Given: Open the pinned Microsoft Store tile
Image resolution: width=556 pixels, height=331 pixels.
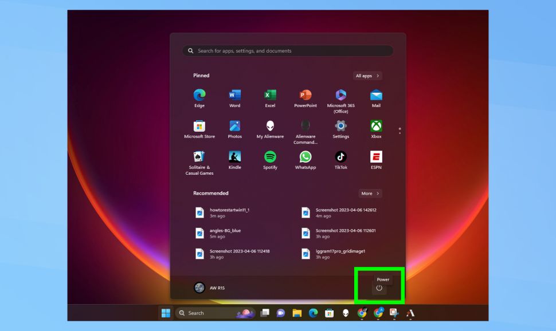Looking at the screenshot, I should point(199,129).
